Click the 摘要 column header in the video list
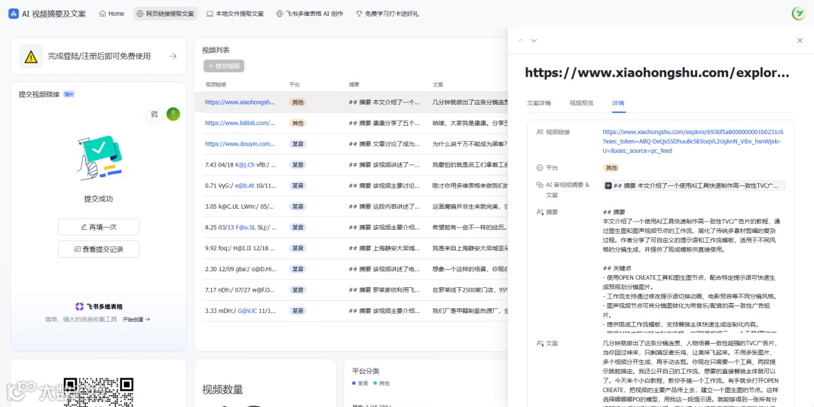Screen dimensions: 814x407 coord(354,84)
